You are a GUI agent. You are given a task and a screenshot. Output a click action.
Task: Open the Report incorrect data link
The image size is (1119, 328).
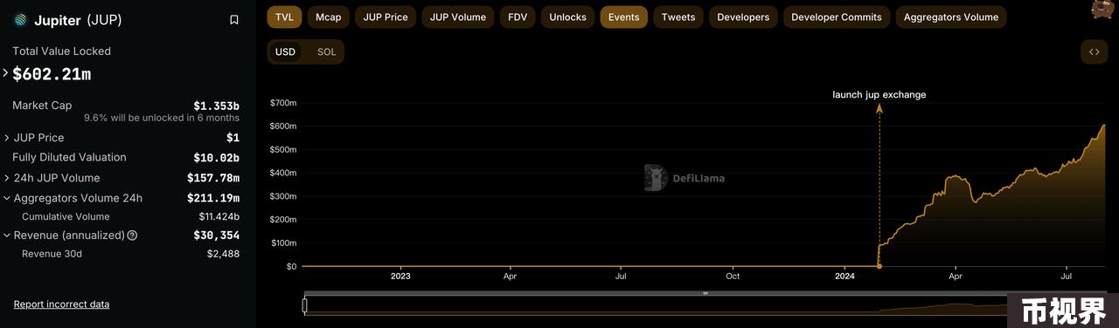coord(61,304)
